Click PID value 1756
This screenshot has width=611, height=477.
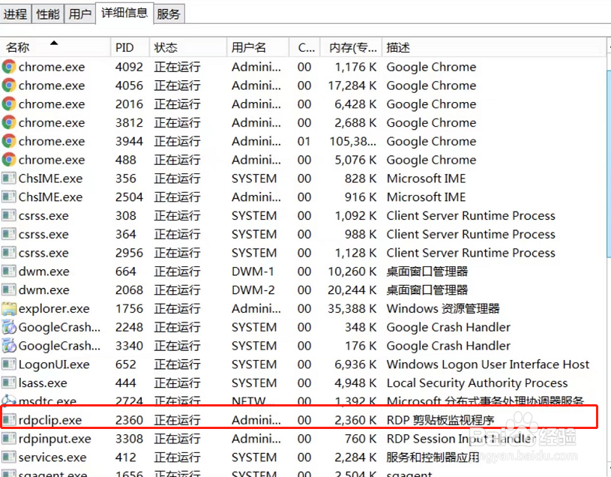tap(130, 309)
